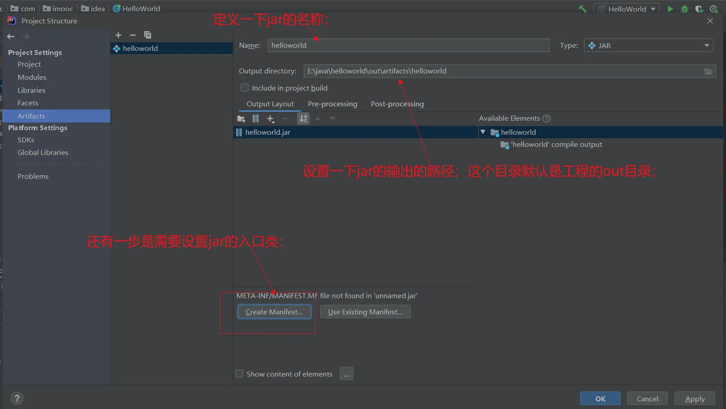Click the Create Manifest button
This screenshot has height=409, width=726.
click(275, 312)
